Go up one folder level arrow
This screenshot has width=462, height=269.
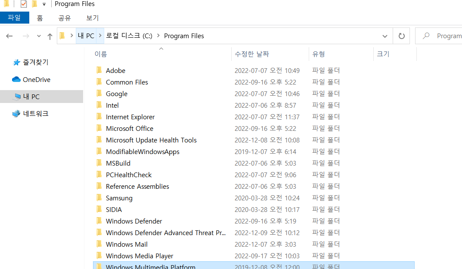pos(50,36)
